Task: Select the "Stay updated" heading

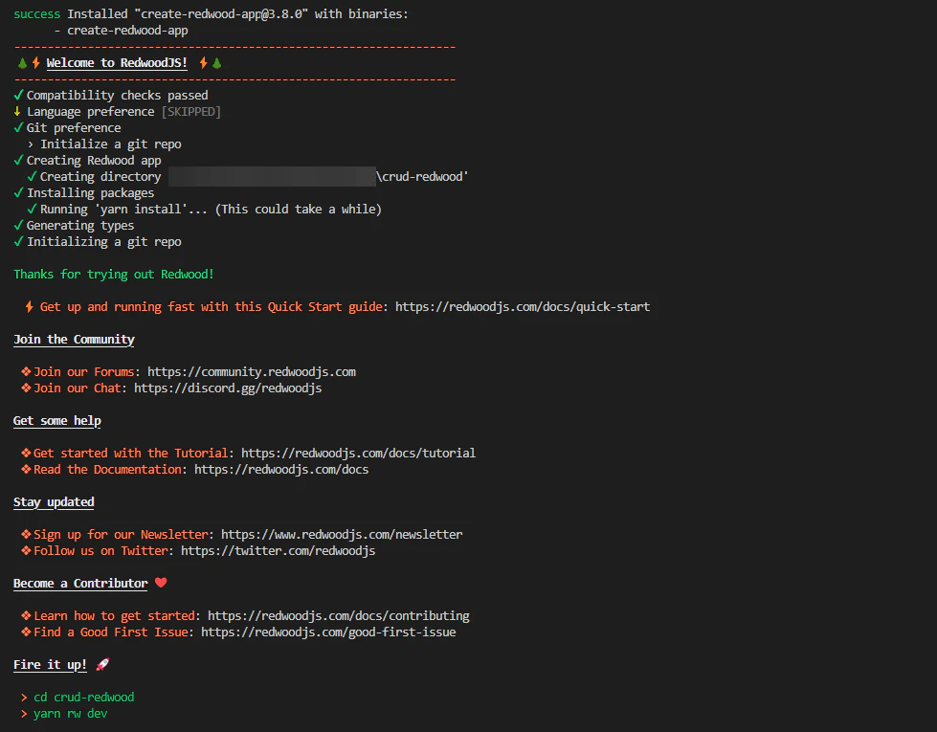Action: click(54, 501)
